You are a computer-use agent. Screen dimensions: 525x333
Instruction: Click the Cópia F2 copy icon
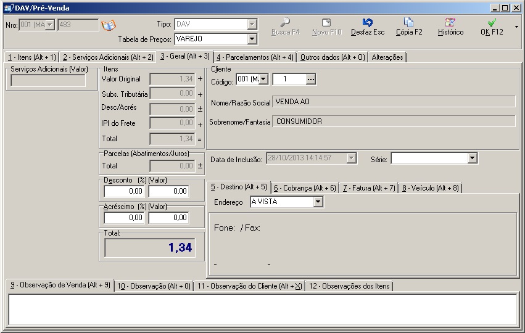[x=408, y=23]
